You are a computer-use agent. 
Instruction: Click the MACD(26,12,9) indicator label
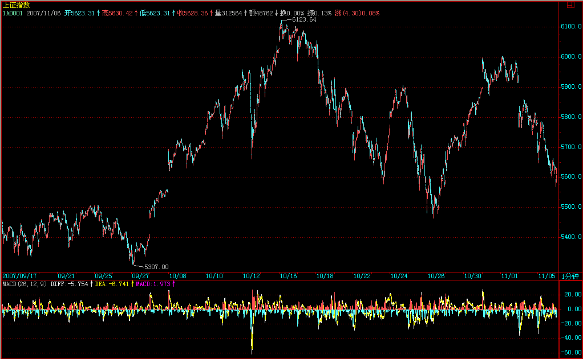(25, 283)
